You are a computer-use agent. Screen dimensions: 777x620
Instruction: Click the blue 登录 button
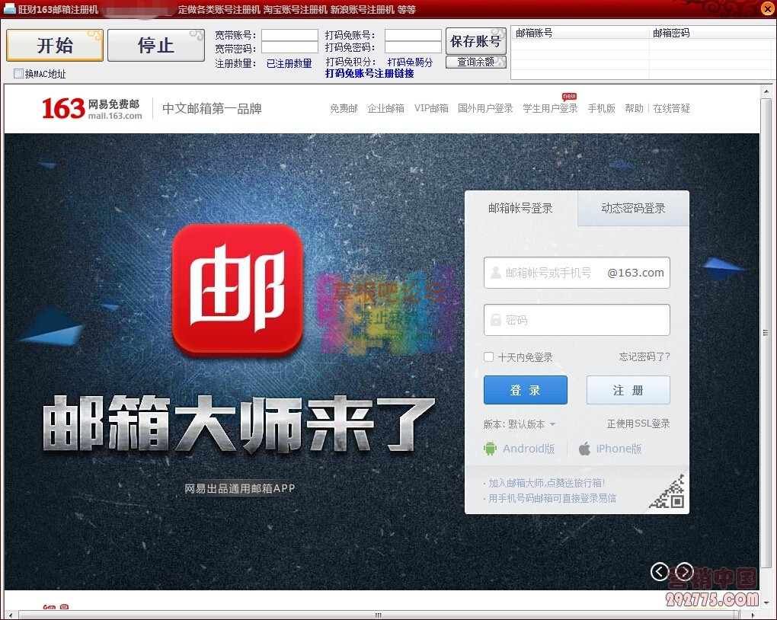point(525,390)
